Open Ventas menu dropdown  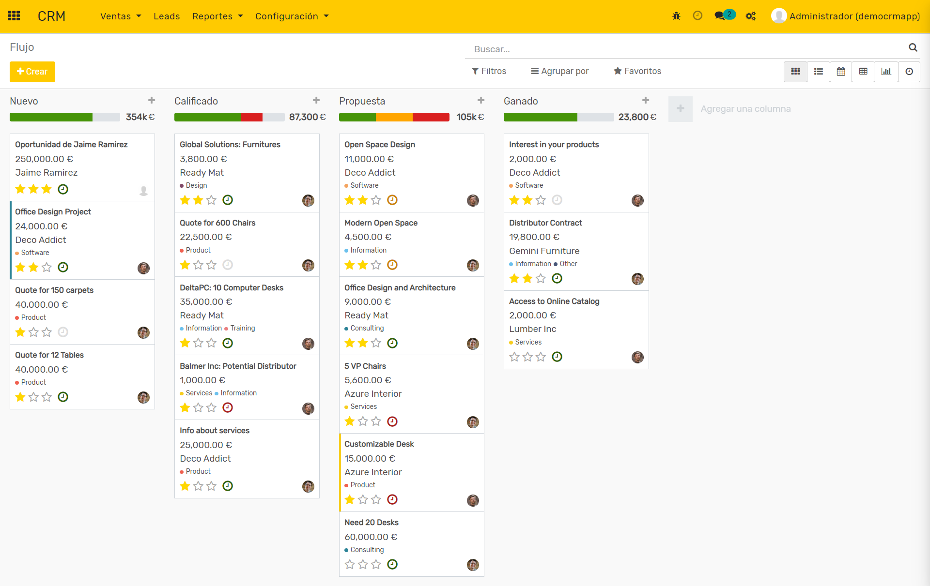pyautogui.click(x=120, y=15)
